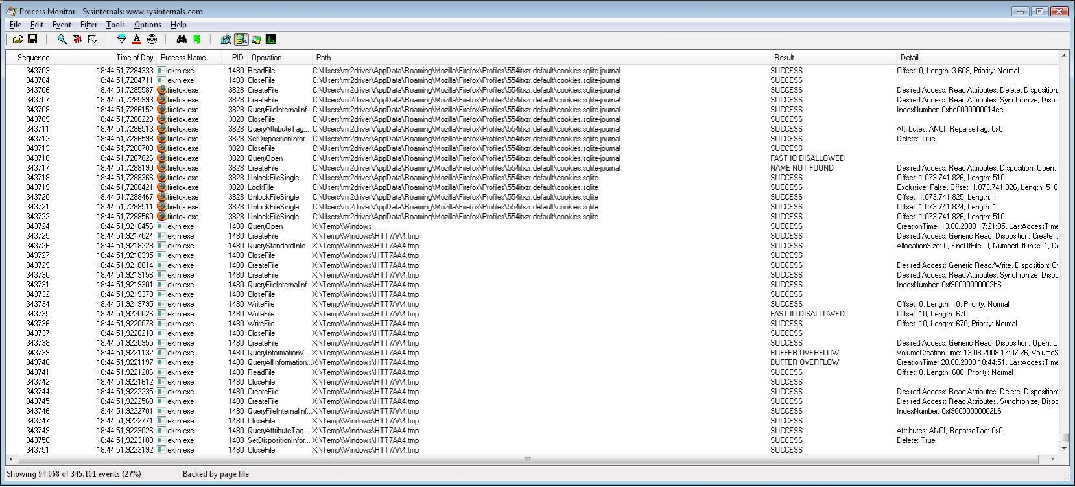
Task: Click time 18:44:51,9219795 in row 343734
Action: [124, 304]
